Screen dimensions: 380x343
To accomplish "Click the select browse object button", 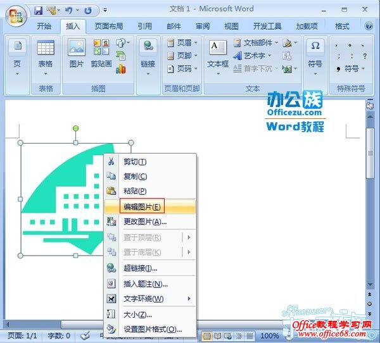I will click(370, 304).
